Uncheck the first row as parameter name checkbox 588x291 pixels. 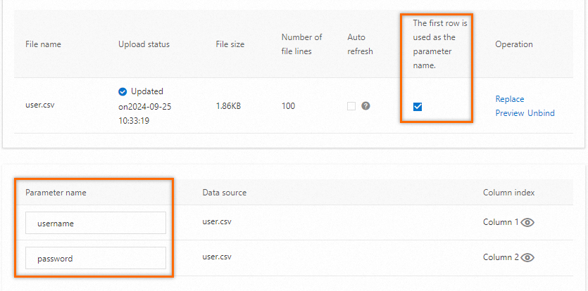418,107
